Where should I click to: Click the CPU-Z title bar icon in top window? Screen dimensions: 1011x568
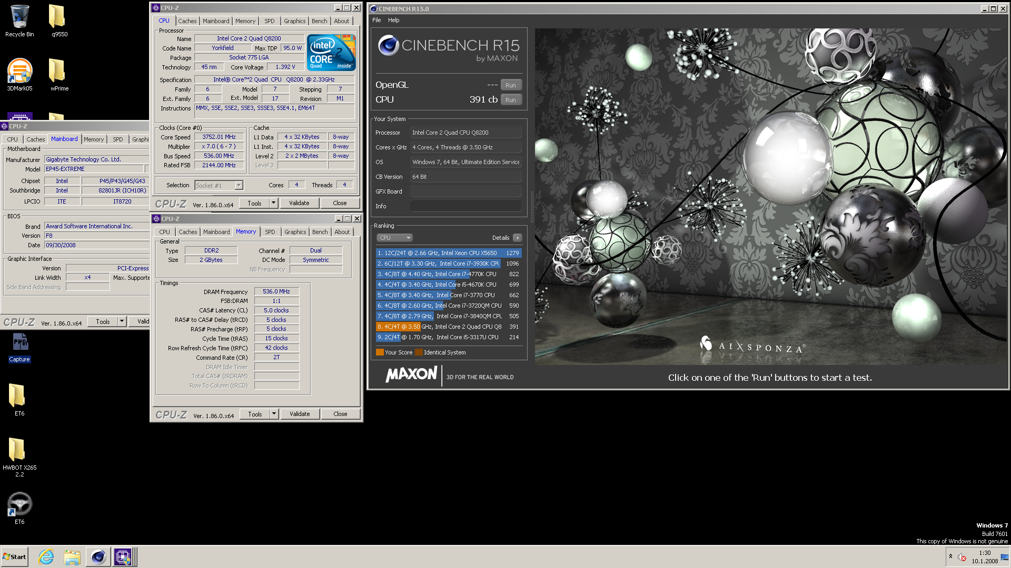(156, 8)
